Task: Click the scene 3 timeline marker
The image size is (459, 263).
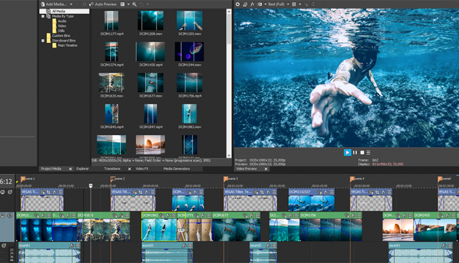Action: tap(226, 179)
